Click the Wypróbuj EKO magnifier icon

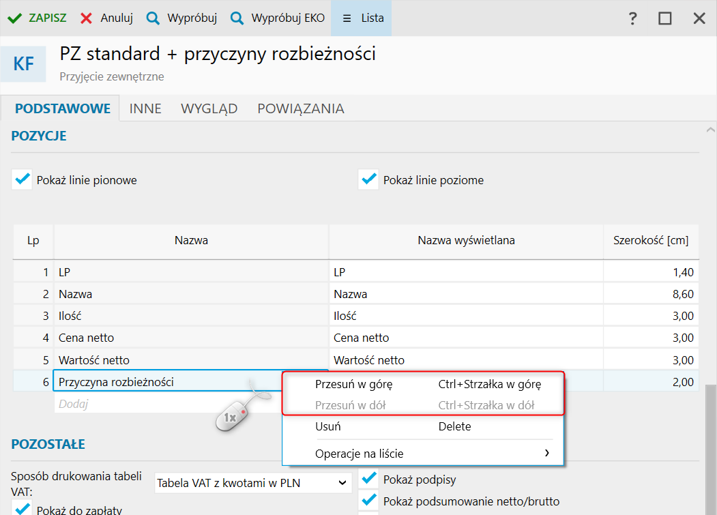237,18
